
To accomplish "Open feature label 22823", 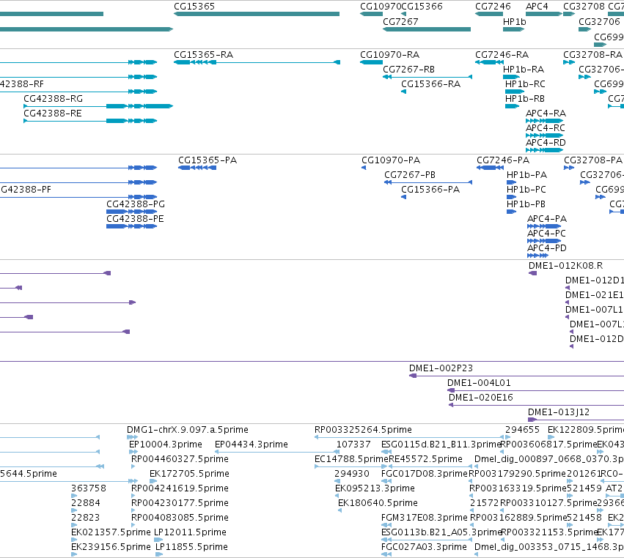I will [x=86, y=518].
